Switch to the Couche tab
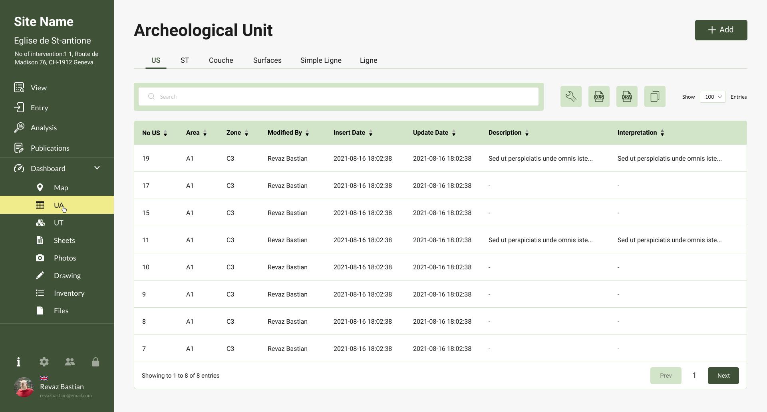 coord(221,60)
